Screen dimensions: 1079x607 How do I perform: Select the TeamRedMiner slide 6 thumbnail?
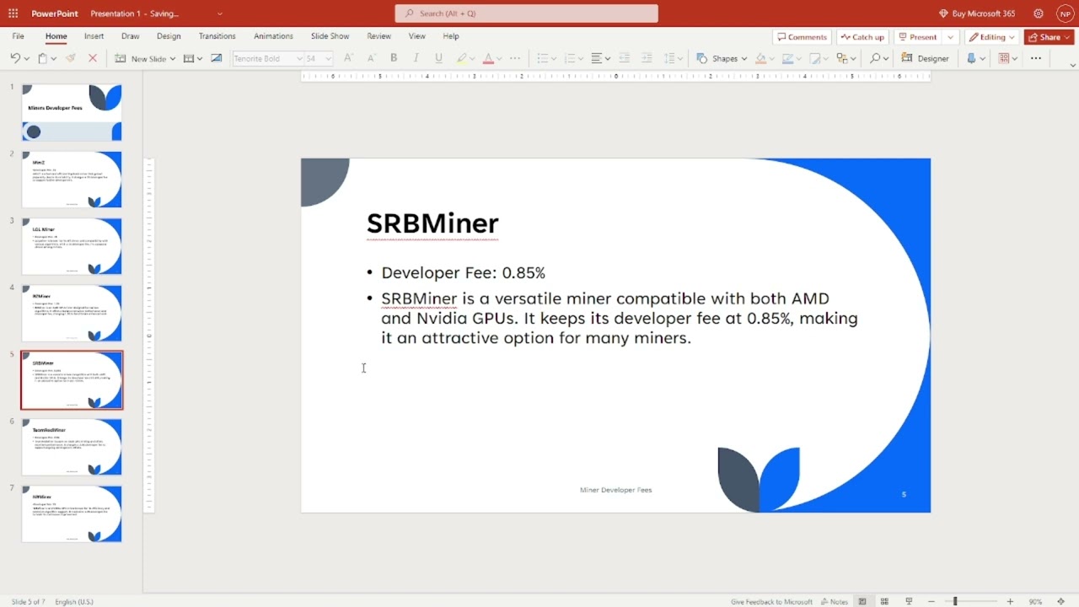[x=72, y=447]
